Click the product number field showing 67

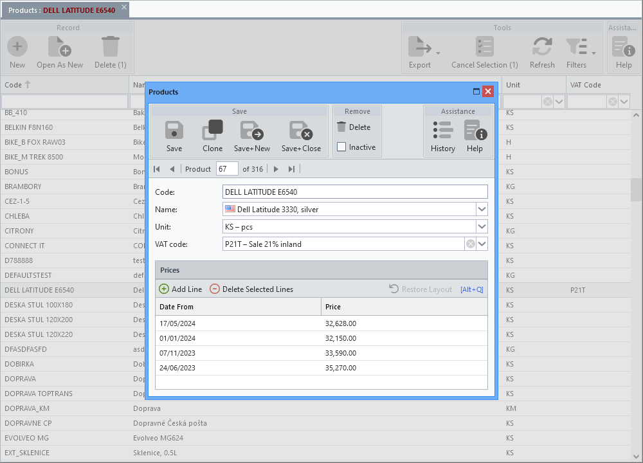[227, 169]
